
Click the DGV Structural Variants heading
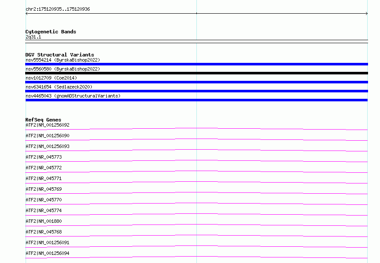[x=60, y=55]
